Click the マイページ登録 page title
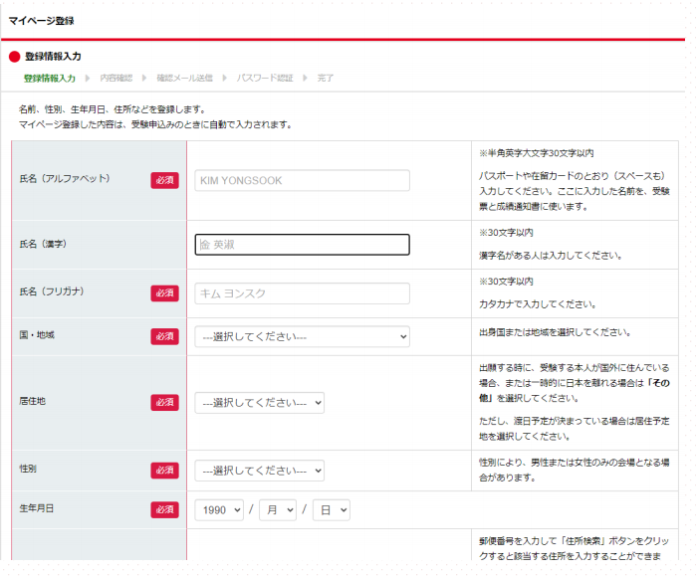 point(41,21)
